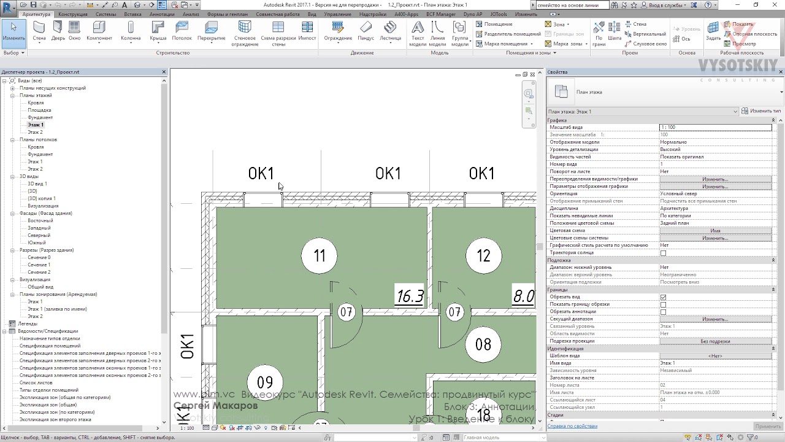The height and width of the screenshot is (442, 785).
Task: Select the Помещение room tool
Action: pos(494,24)
